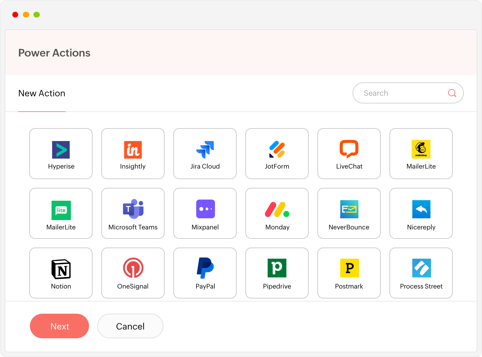Click the "Monday" label text

277,227
